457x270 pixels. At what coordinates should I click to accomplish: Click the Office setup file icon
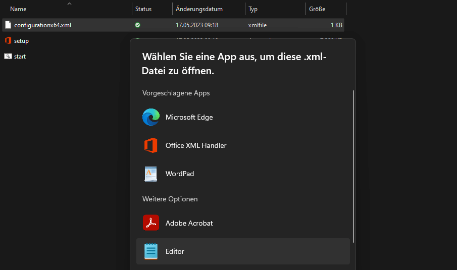click(8, 41)
